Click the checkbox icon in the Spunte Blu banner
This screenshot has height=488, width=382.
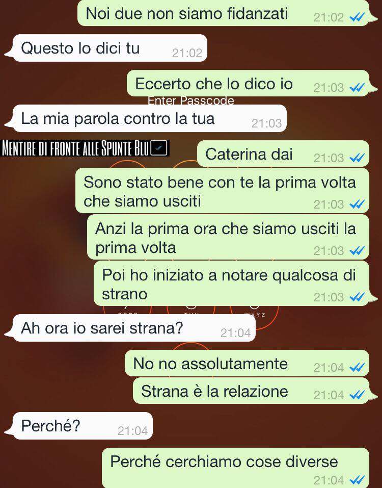[159, 148]
